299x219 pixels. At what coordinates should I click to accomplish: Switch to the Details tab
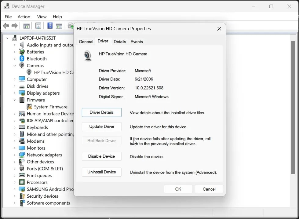120,42
